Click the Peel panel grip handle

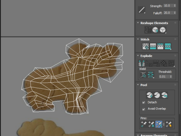click(x=175, y=85)
